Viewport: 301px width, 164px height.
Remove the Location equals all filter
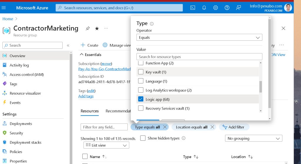(212, 127)
